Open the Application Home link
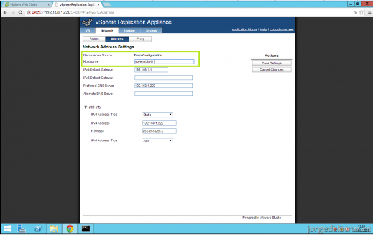Viewport: 373px width, 235px height. (x=244, y=29)
